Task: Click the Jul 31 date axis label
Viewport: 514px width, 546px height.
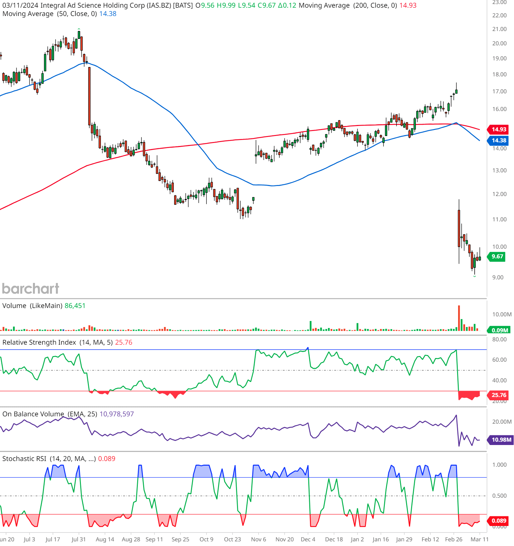Action: point(79,539)
